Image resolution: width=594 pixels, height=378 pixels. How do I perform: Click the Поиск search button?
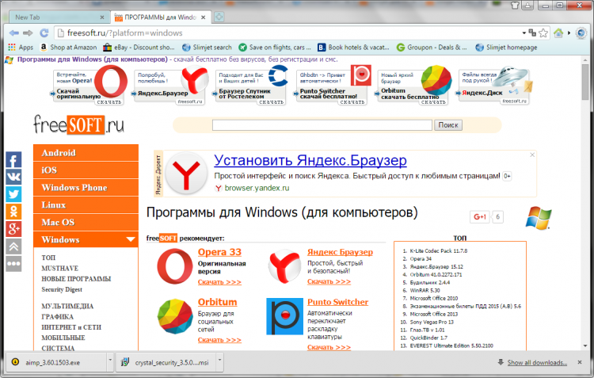click(448, 124)
